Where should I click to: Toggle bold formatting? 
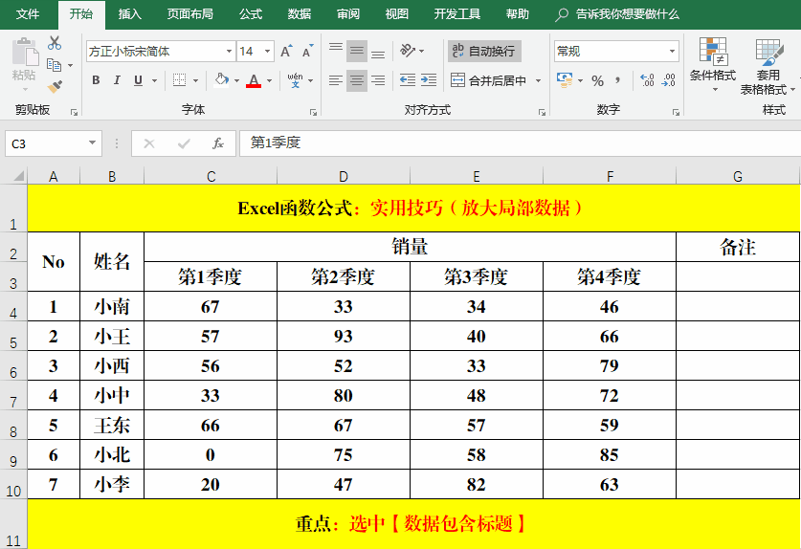tap(96, 81)
